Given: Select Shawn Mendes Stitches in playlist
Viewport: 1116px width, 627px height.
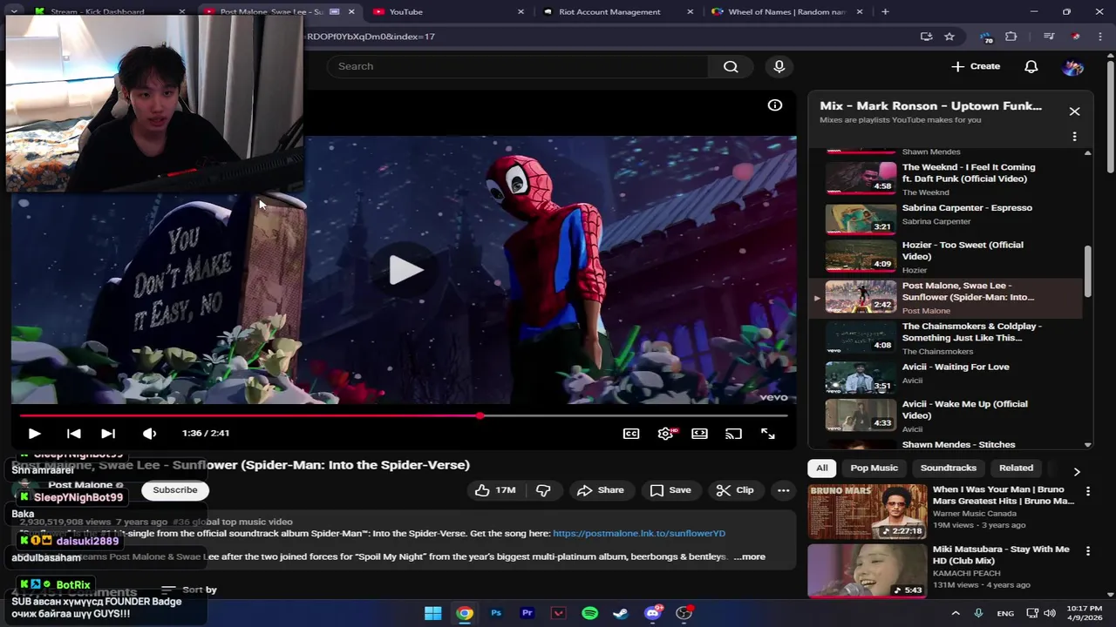Looking at the screenshot, I should [946, 444].
